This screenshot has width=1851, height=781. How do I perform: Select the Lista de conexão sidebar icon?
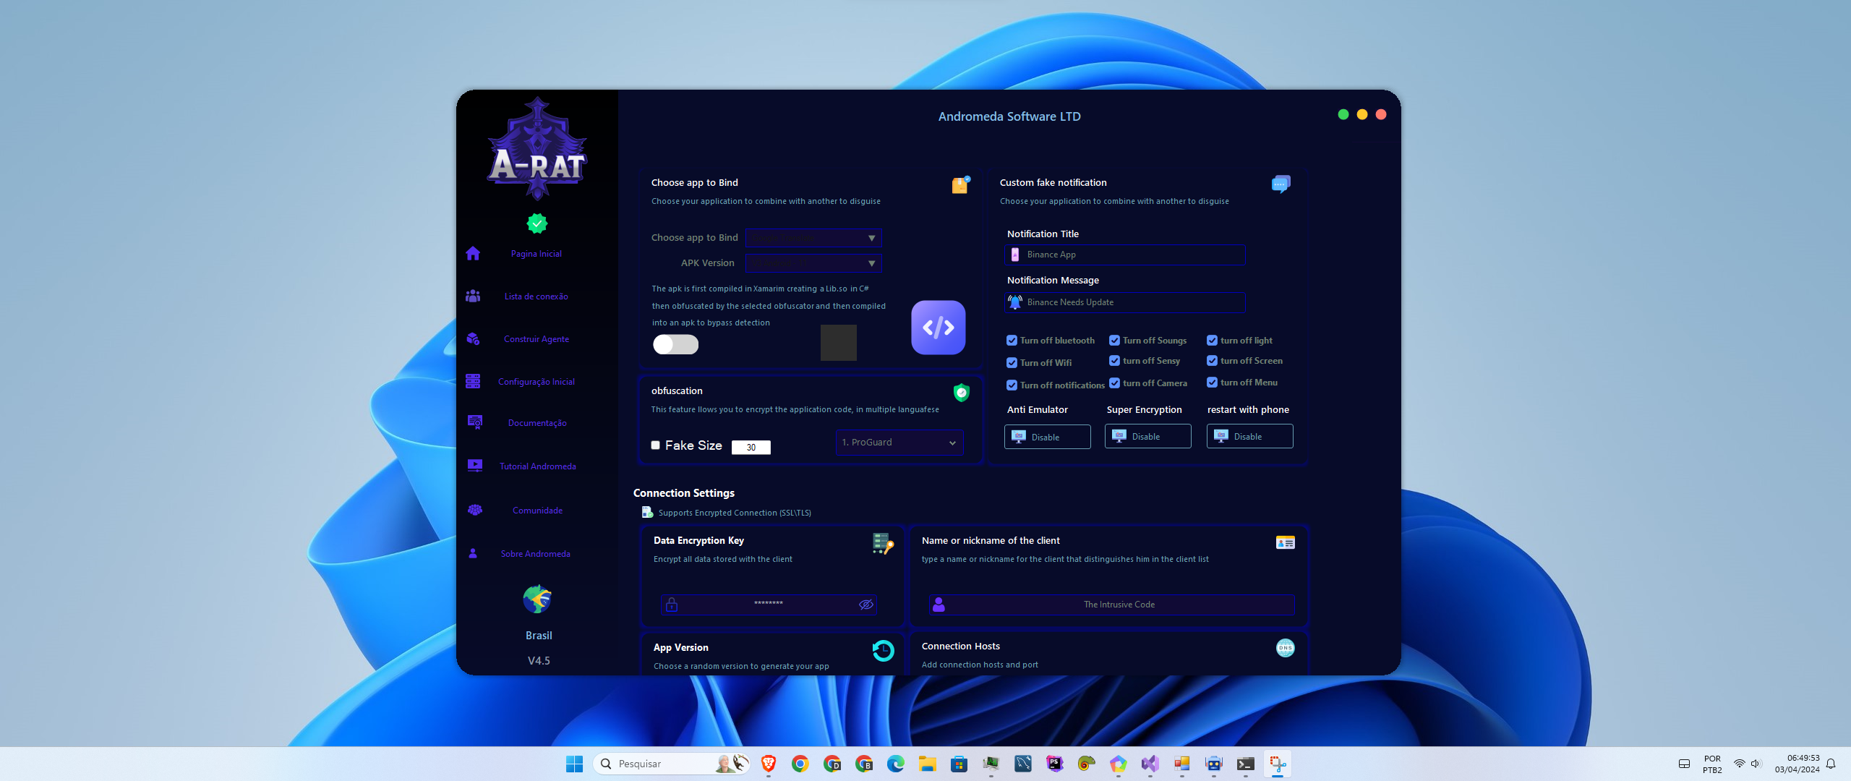(x=473, y=296)
